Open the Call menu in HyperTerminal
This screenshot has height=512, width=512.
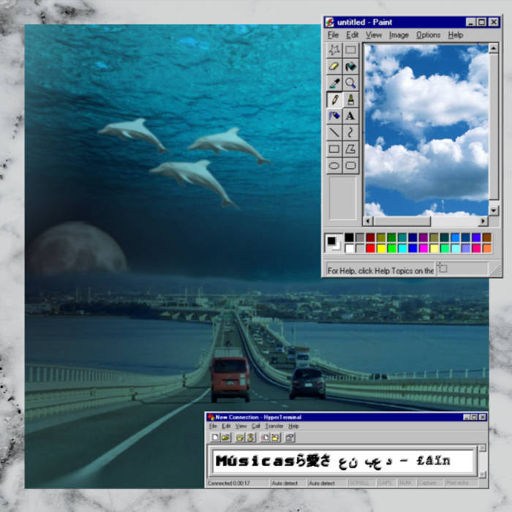coord(256,426)
